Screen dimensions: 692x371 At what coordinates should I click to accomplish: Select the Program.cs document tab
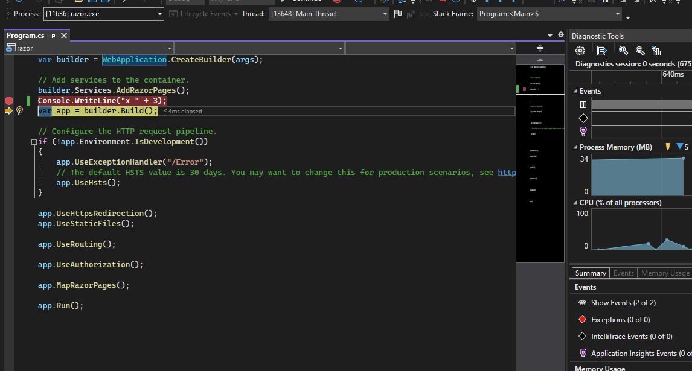point(25,36)
